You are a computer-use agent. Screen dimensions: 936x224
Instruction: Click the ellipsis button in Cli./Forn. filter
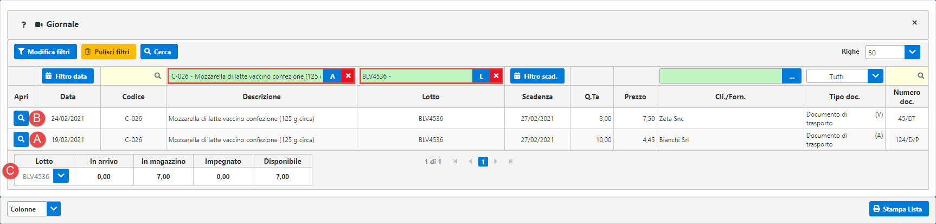click(792, 76)
